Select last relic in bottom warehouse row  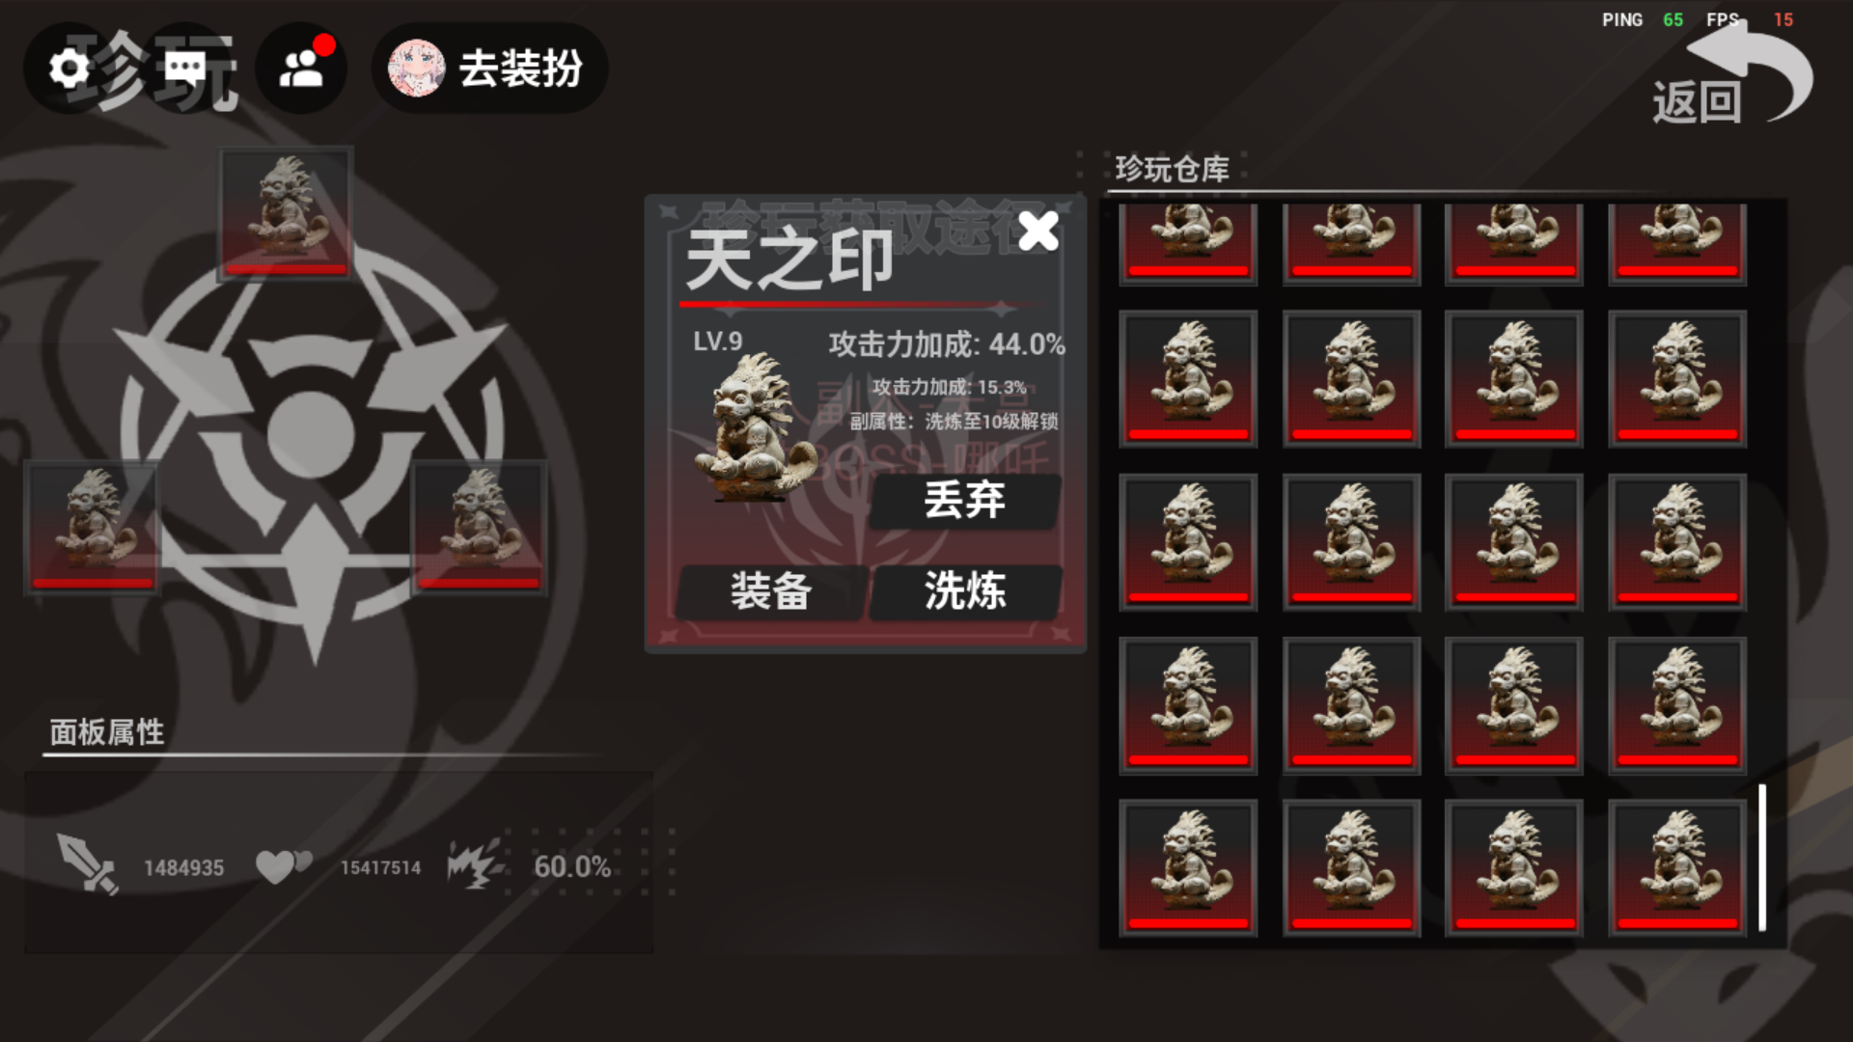[x=1677, y=868]
